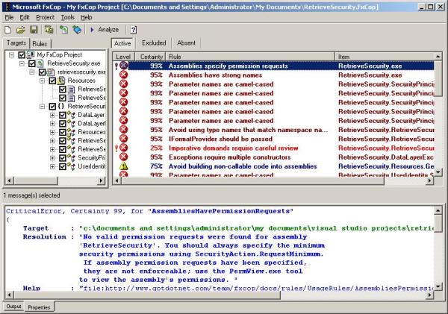Viewport: 448px width, 314px height.
Task: Toggle the Resources node checkbox
Action: click(52, 81)
